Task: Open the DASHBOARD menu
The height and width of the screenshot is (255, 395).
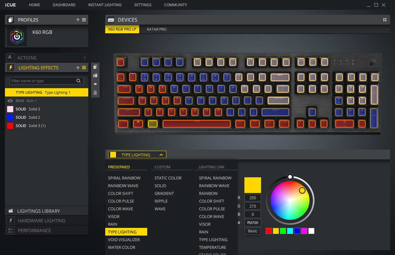Action: click(64, 5)
